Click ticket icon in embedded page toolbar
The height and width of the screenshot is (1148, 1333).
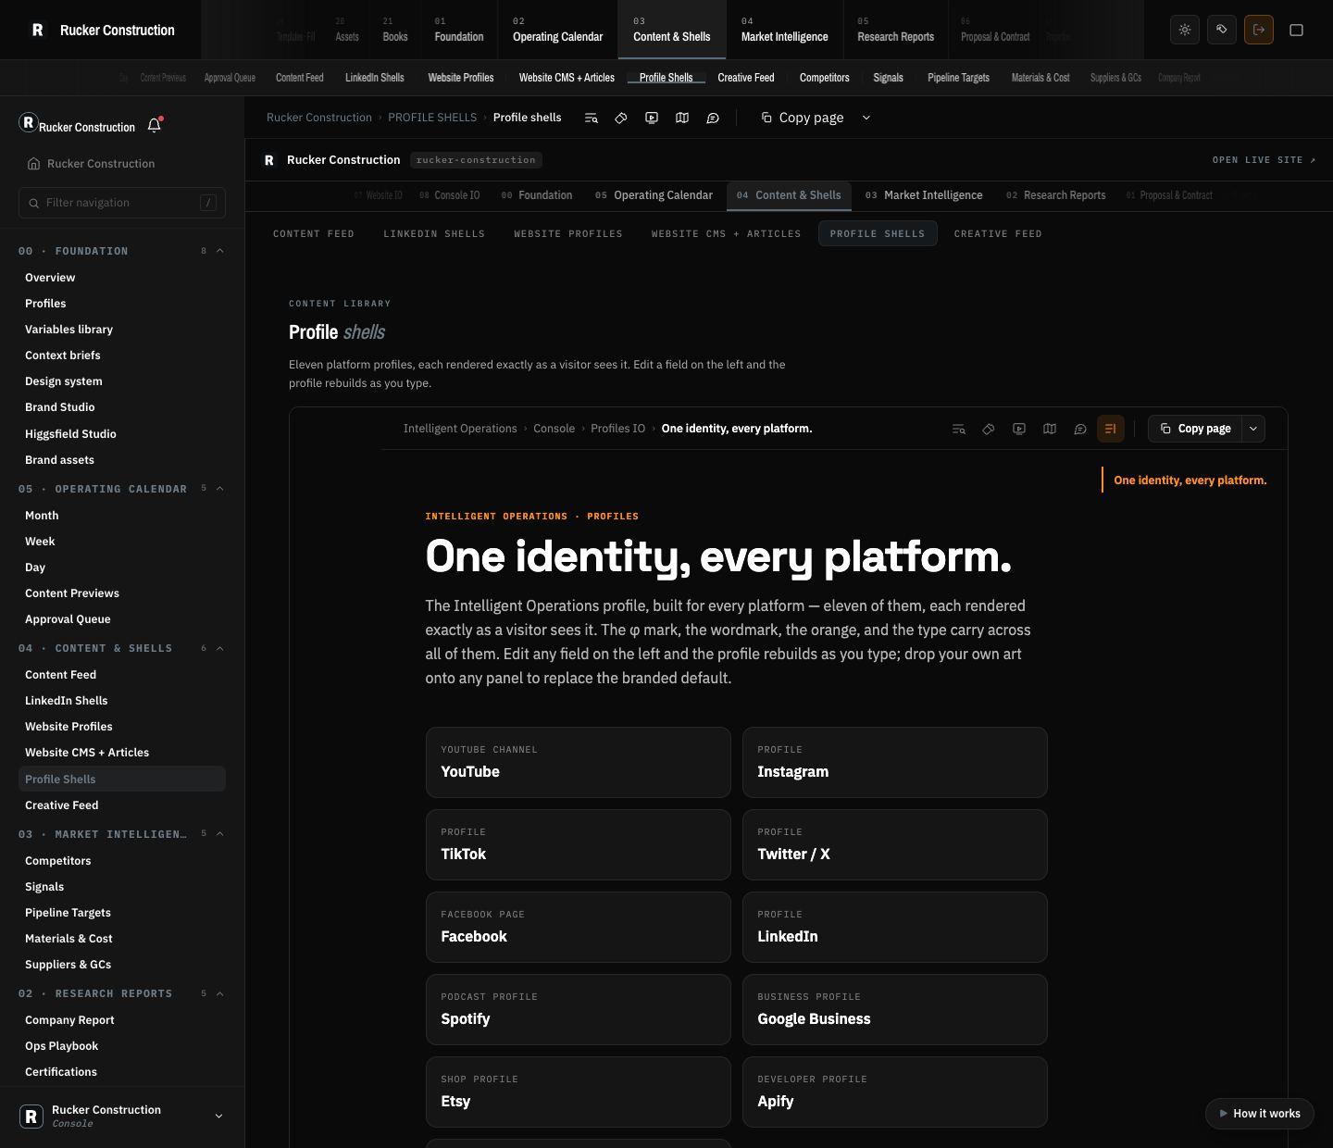pos(989,429)
